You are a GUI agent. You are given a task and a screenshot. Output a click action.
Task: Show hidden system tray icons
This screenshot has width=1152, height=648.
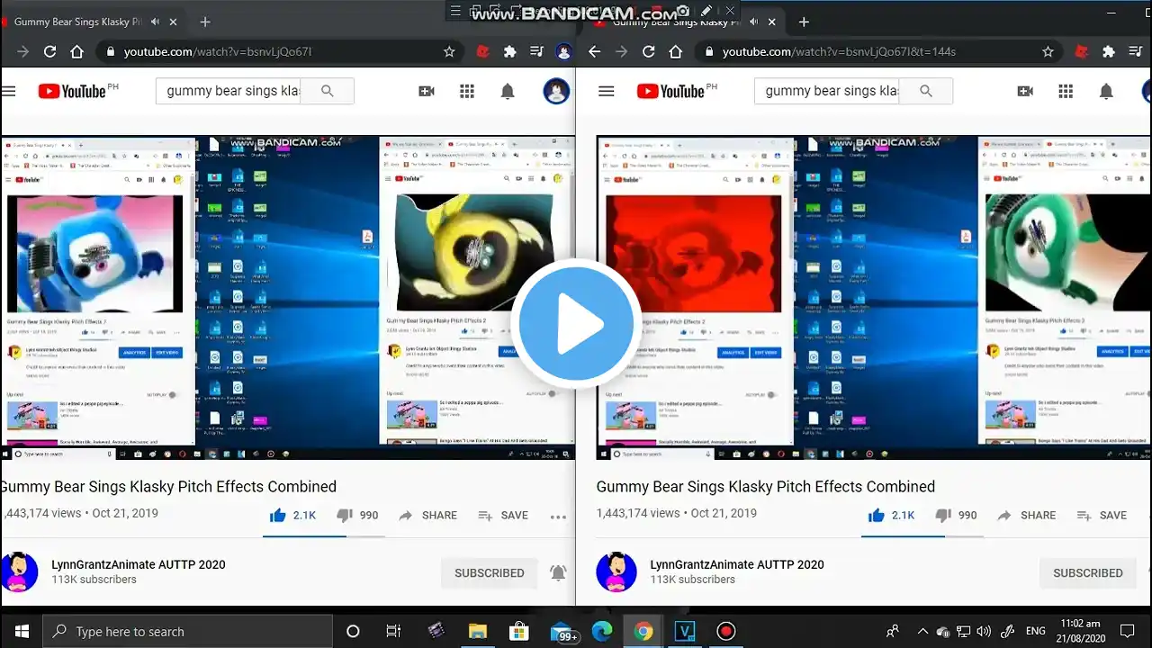tap(922, 632)
